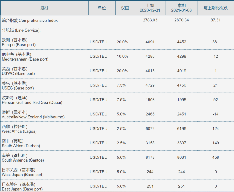Screen dimensions: 234x192
Task: Click the South America (Santos) route
Action: (23, 158)
